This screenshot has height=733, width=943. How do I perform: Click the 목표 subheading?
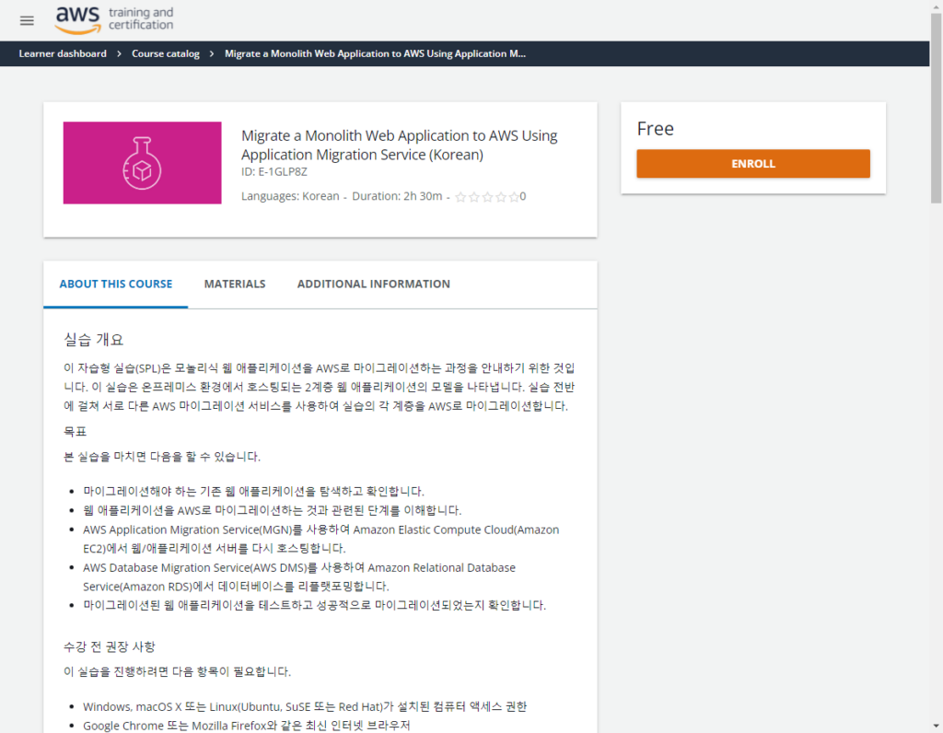coord(76,432)
